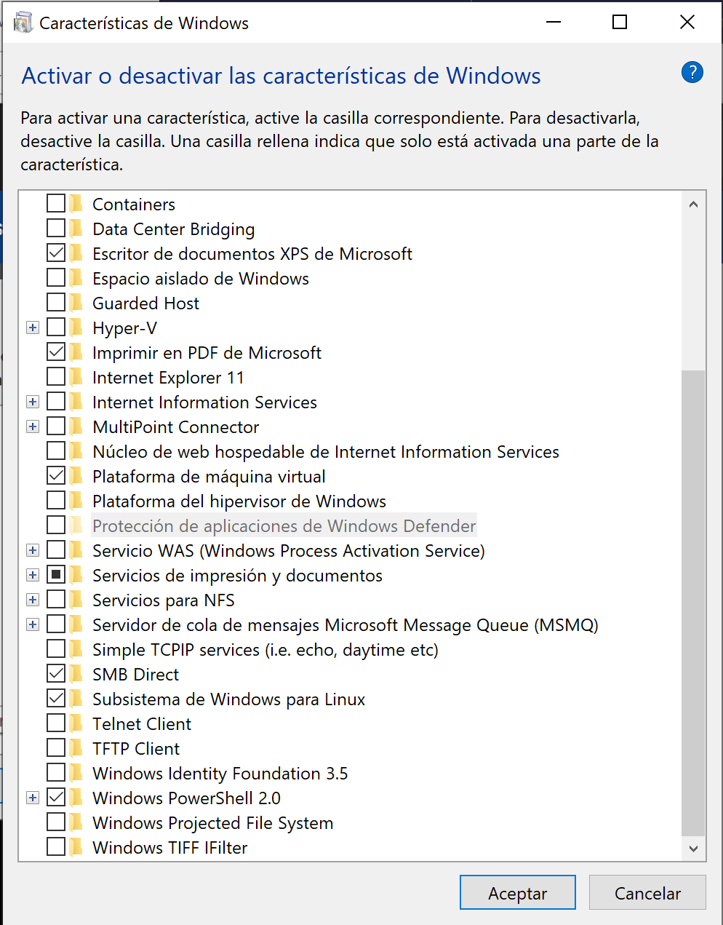This screenshot has height=925, width=723.
Task: Expand Internet Information Services node
Action: [x=33, y=402]
